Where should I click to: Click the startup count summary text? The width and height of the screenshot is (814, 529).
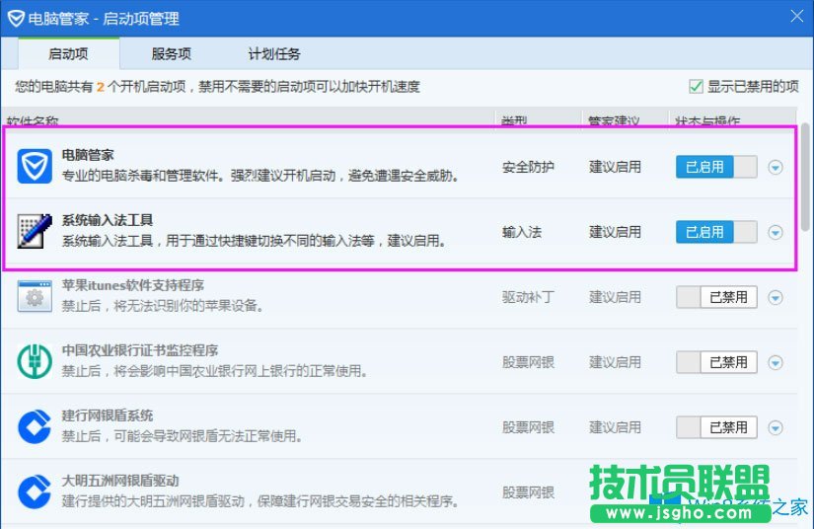217,86
